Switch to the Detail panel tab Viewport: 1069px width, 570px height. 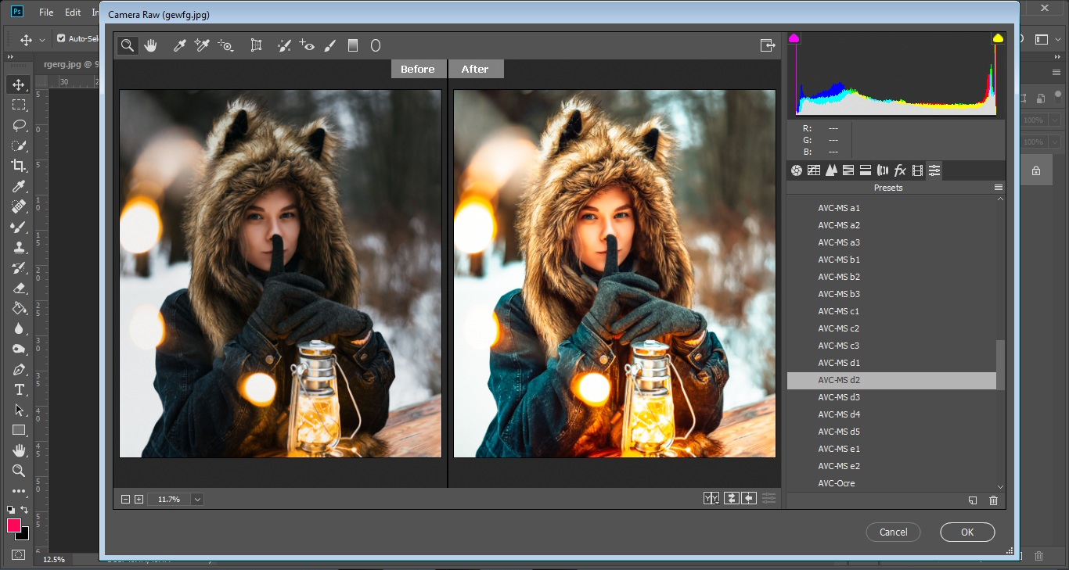pyautogui.click(x=831, y=170)
